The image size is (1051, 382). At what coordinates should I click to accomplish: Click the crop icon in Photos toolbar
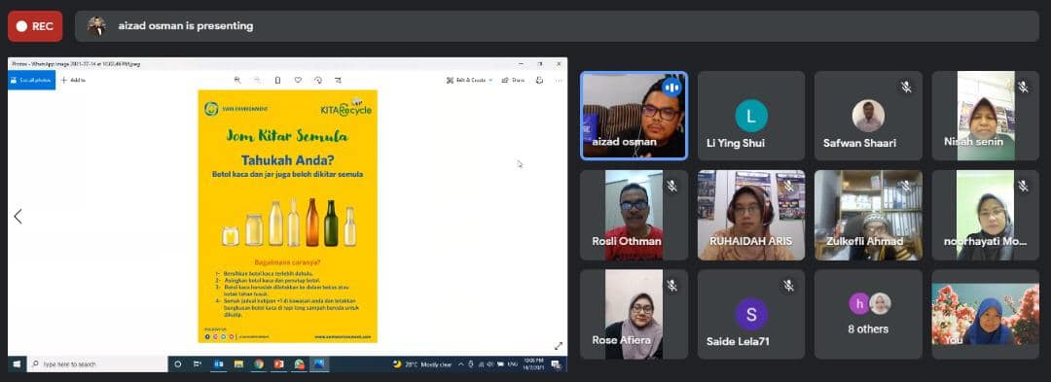(338, 81)
